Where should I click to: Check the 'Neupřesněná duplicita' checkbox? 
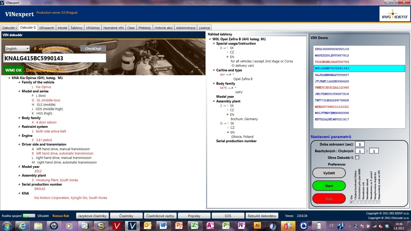click(x=375, y=202)
